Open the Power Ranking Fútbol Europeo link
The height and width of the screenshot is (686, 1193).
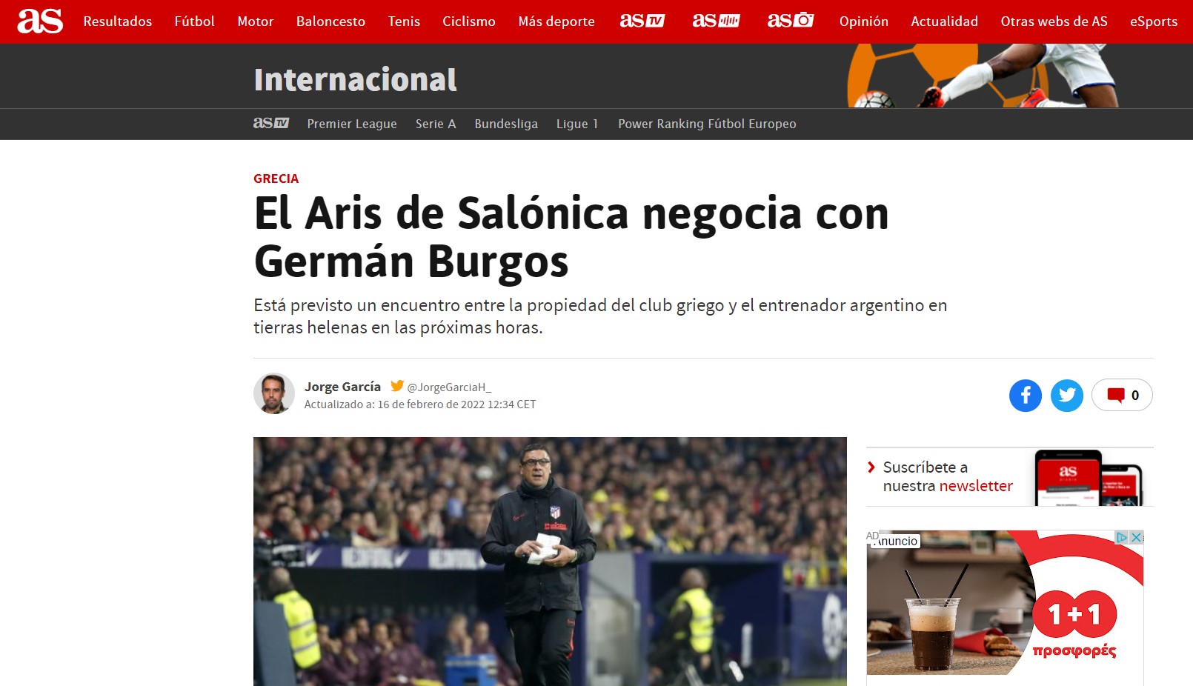[707, 124]
